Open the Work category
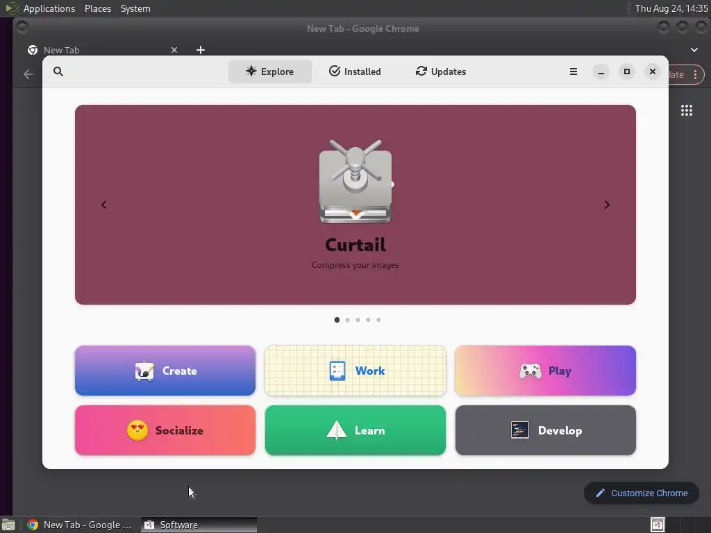Image resolution: width=711 pixels, height=533 pixels. (355, 371)
